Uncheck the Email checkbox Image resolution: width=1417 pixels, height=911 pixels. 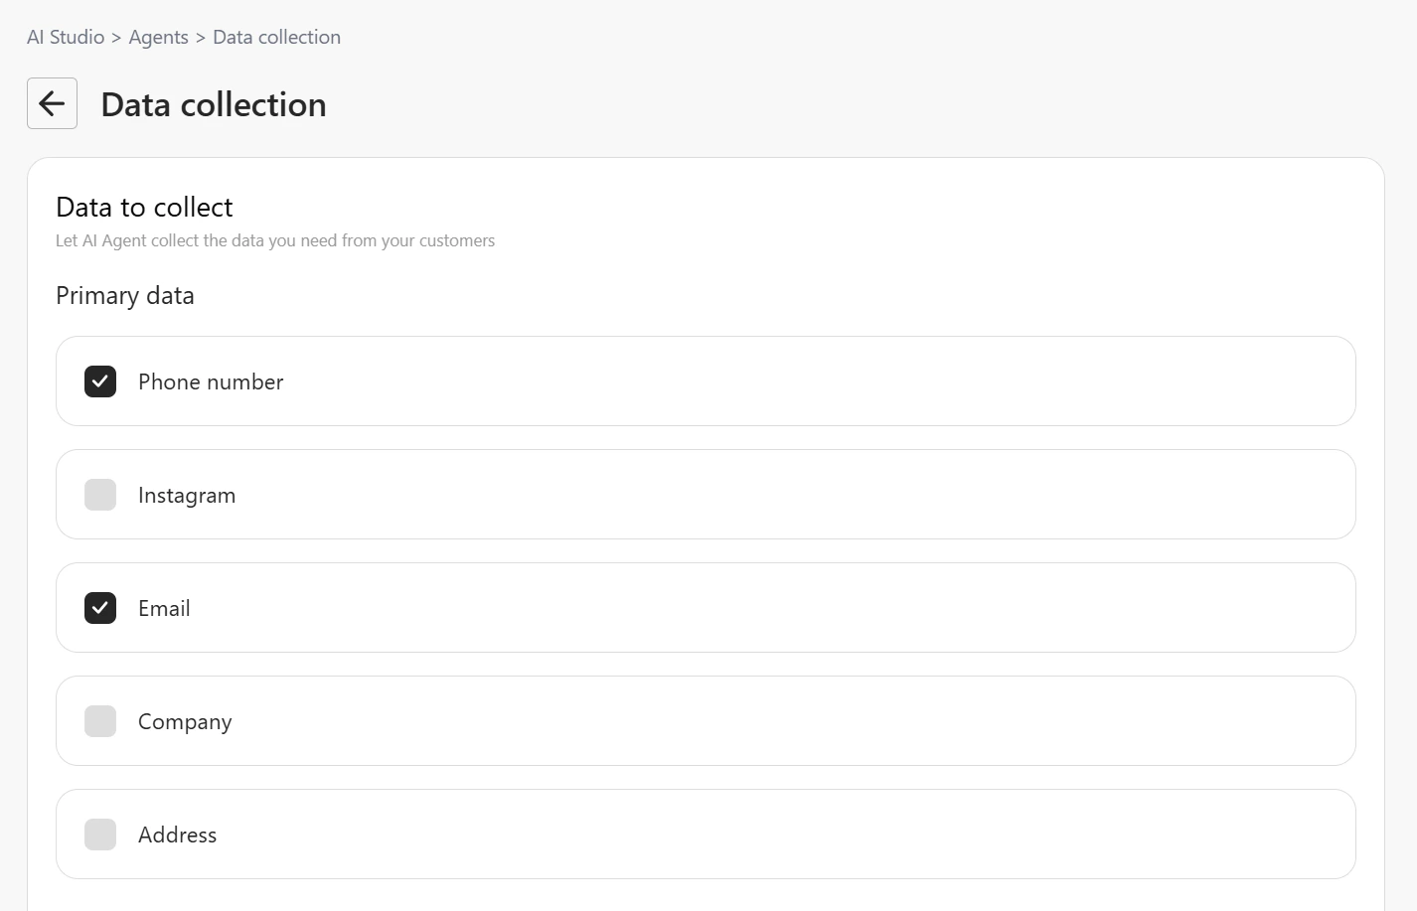pyautogui.click(x=100, y=608)
